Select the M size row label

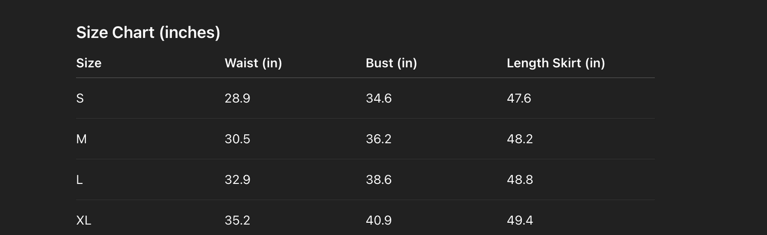pos(81,139)
